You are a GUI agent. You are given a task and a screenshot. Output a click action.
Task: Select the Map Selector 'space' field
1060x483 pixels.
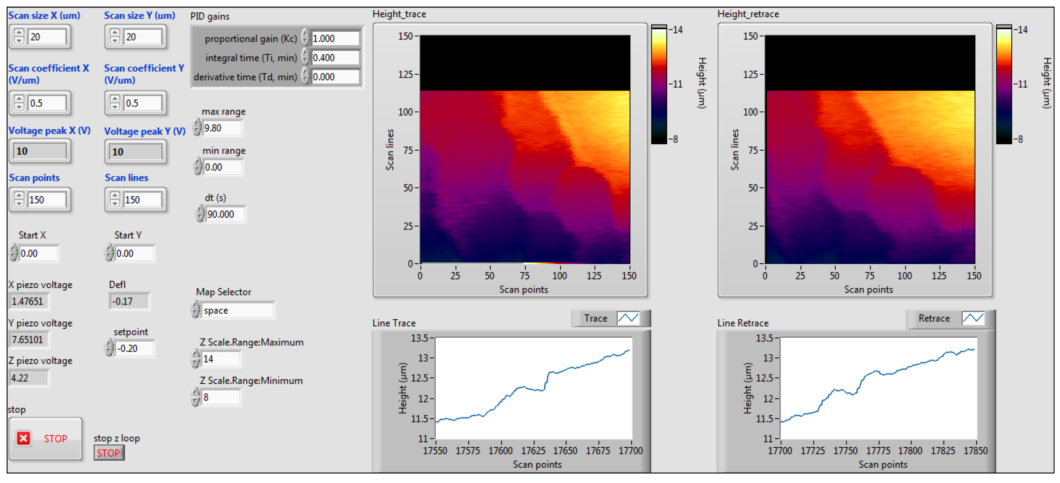click(237, 310)
